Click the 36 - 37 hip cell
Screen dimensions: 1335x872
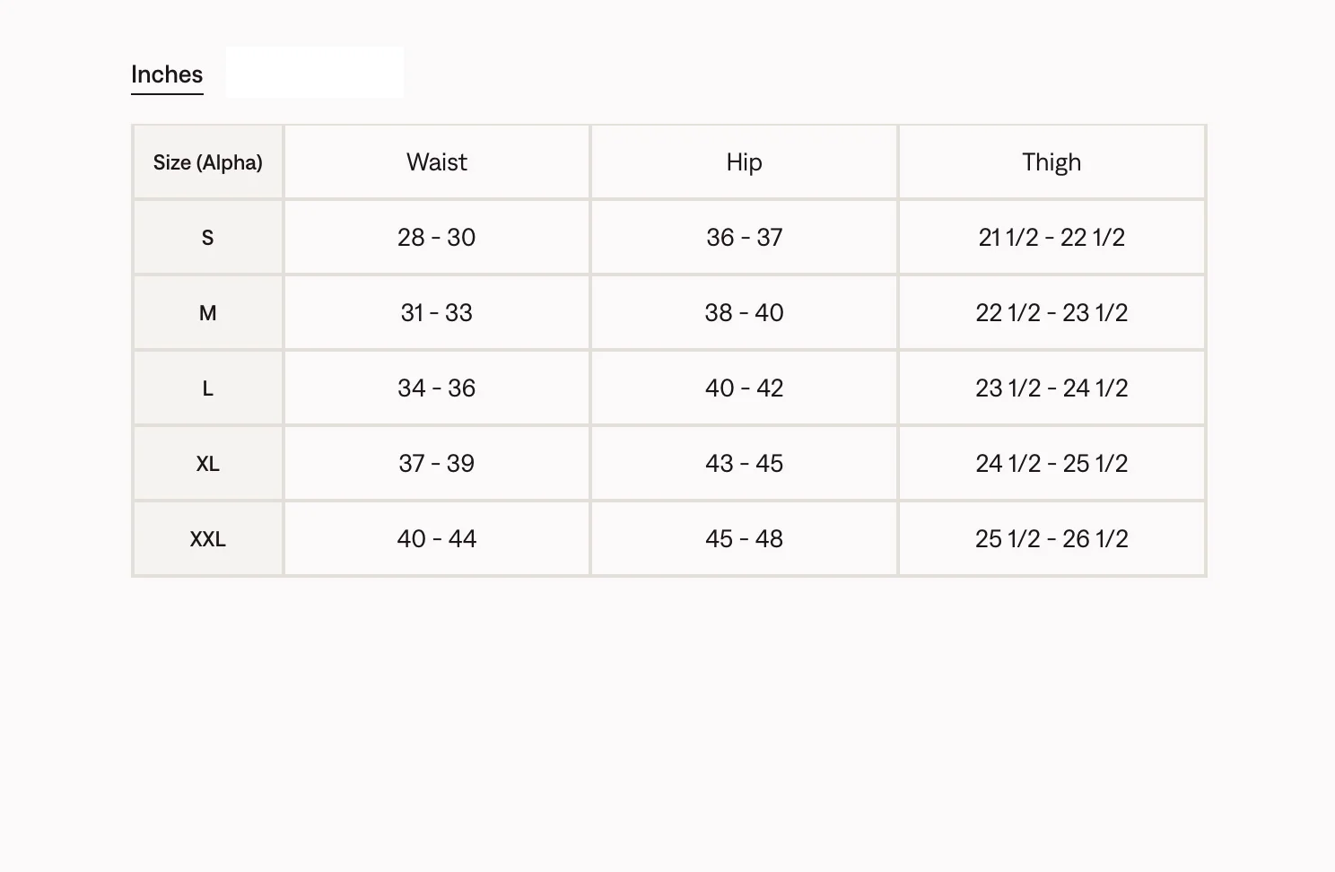744,238
